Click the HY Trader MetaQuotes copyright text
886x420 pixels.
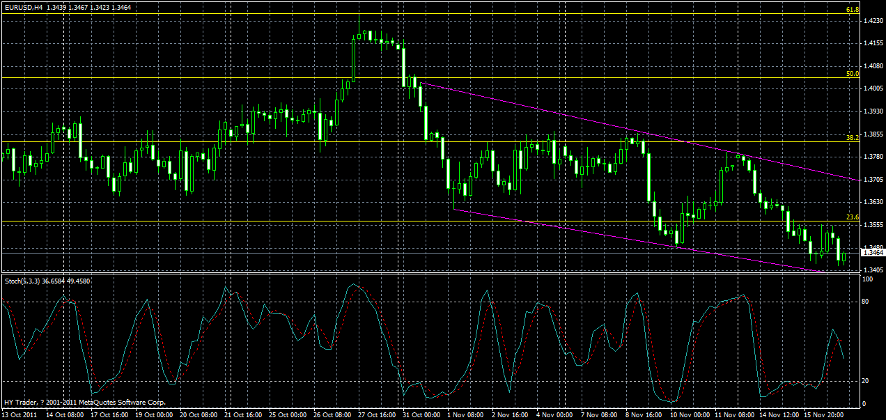pyautogui.click(x=84, y=401)
